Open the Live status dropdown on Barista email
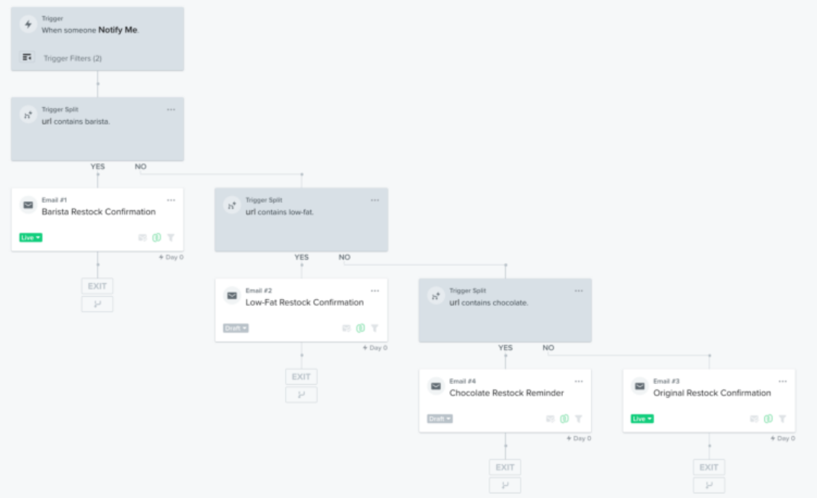The width and height of the screenshot is (817, 498). click(x=31, y=238)
